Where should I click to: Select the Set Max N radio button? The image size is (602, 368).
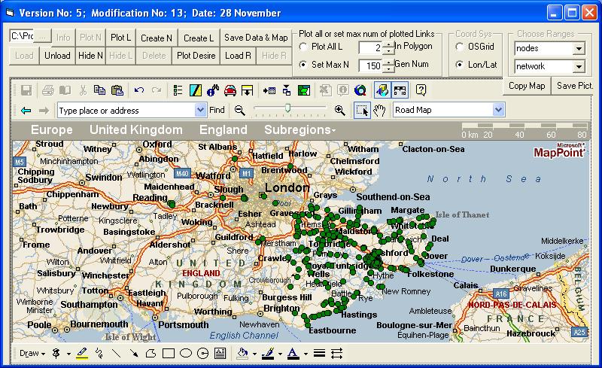click(x=303, y=65)
